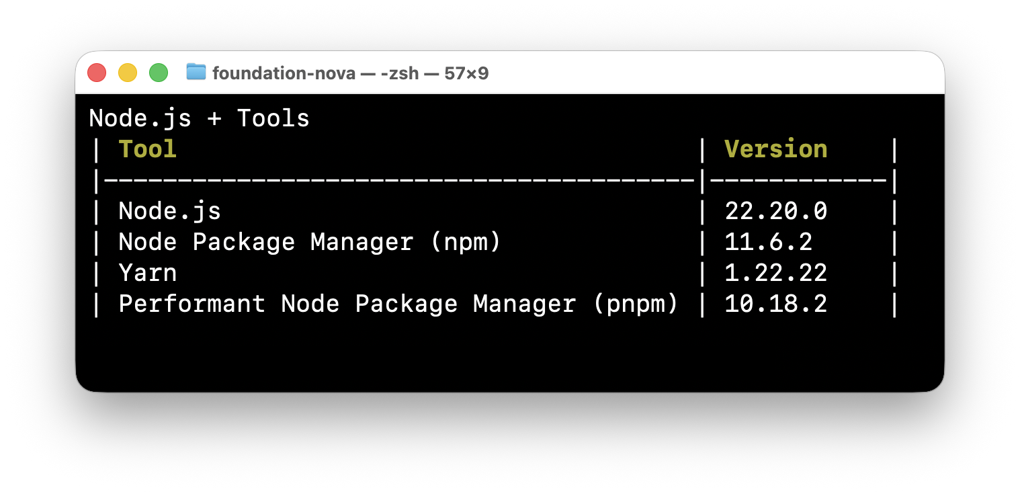
Task: Click the version value 11.6.2
Action: point(769,242)
